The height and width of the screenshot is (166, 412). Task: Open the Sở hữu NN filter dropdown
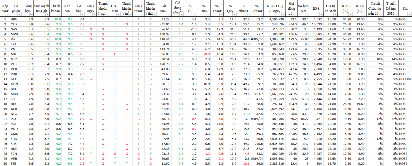[x=307, y=14]
